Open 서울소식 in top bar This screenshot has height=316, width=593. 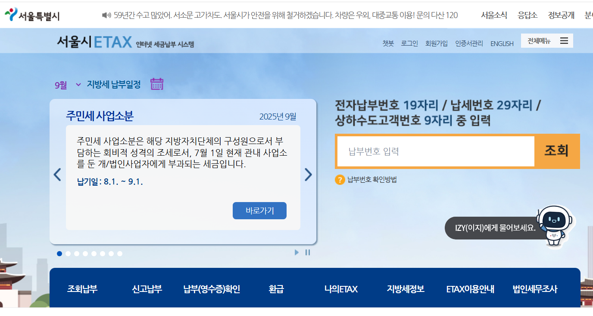(494, 15)
